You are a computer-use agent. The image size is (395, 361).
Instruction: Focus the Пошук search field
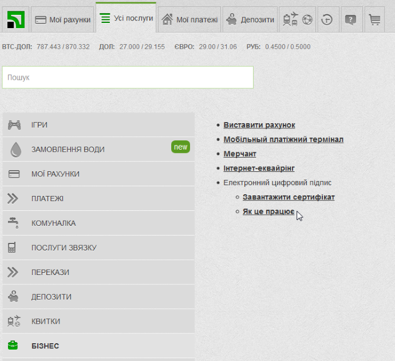pyautogui.click(x=128, y=77)
